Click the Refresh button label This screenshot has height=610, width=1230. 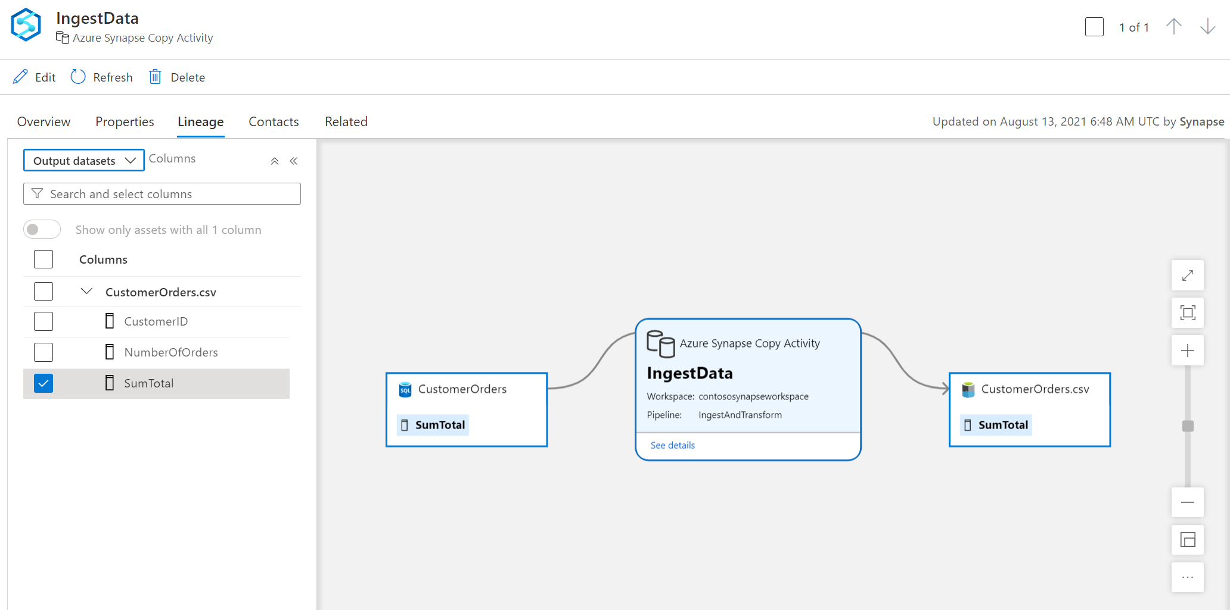pos(113,77)
